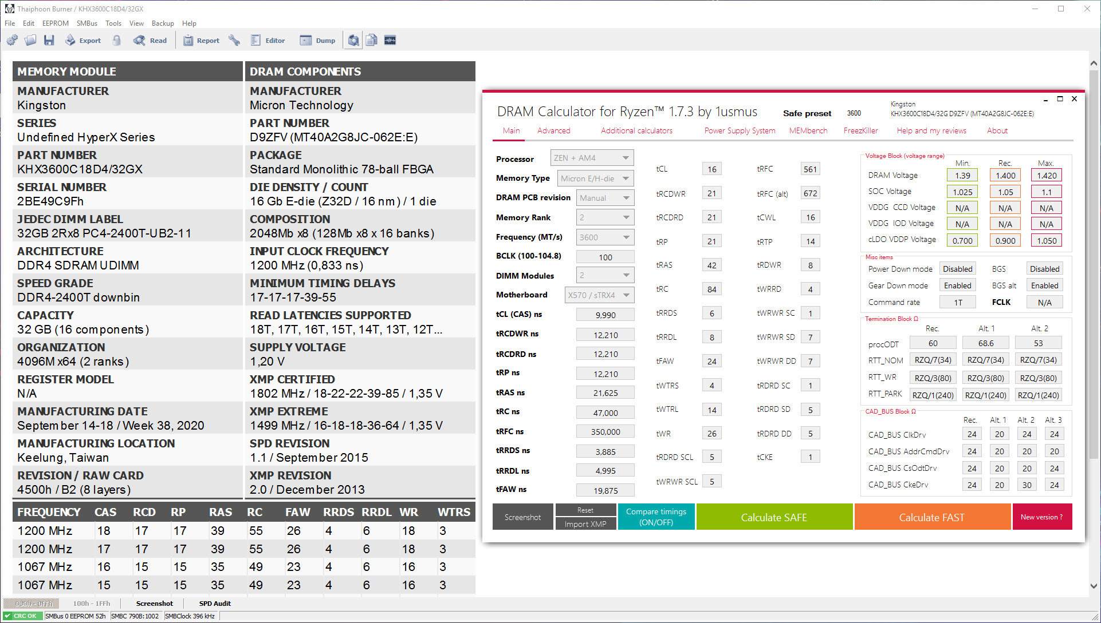Click the Read SPD toolbar button
The image size is (1101, 623).
[150, 40]
